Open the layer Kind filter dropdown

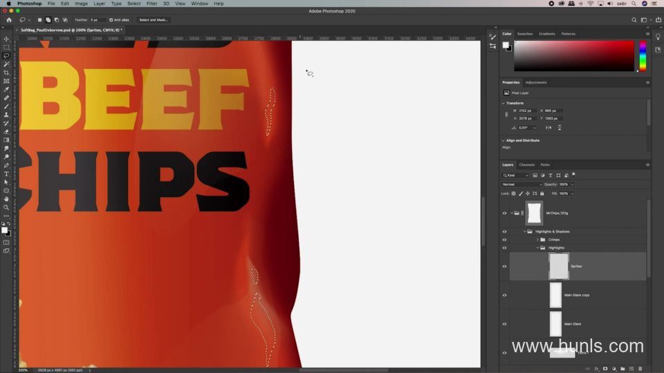pyautogui.click(x=515, y=175)
